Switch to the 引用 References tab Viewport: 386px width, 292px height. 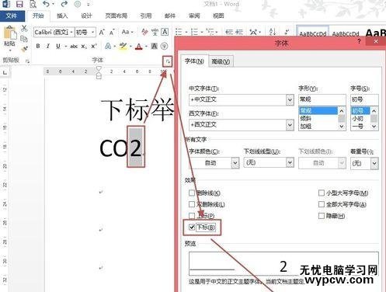point(146,16)
